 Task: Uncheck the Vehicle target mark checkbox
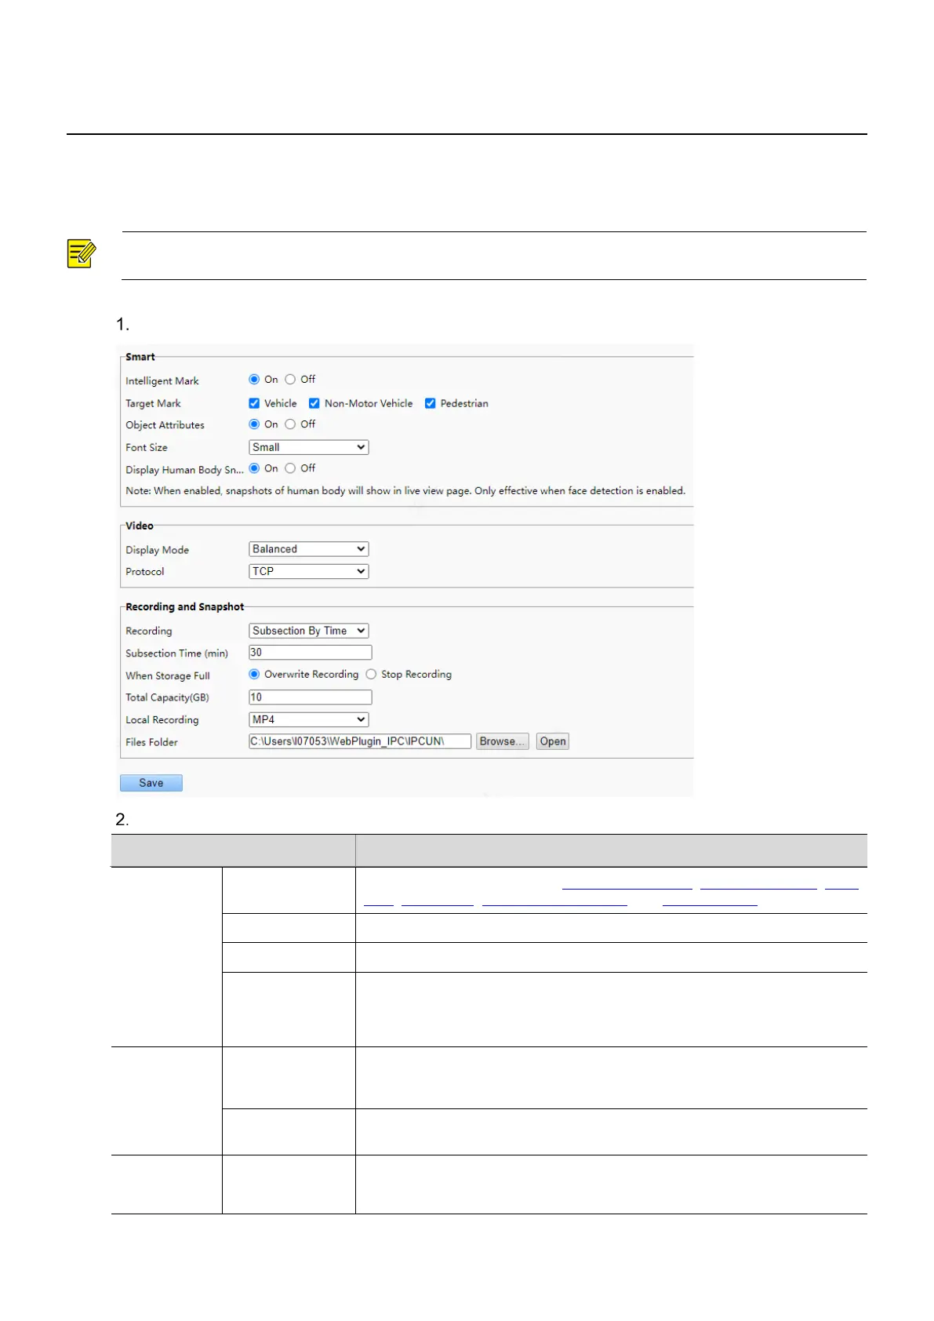coord(254,403)
